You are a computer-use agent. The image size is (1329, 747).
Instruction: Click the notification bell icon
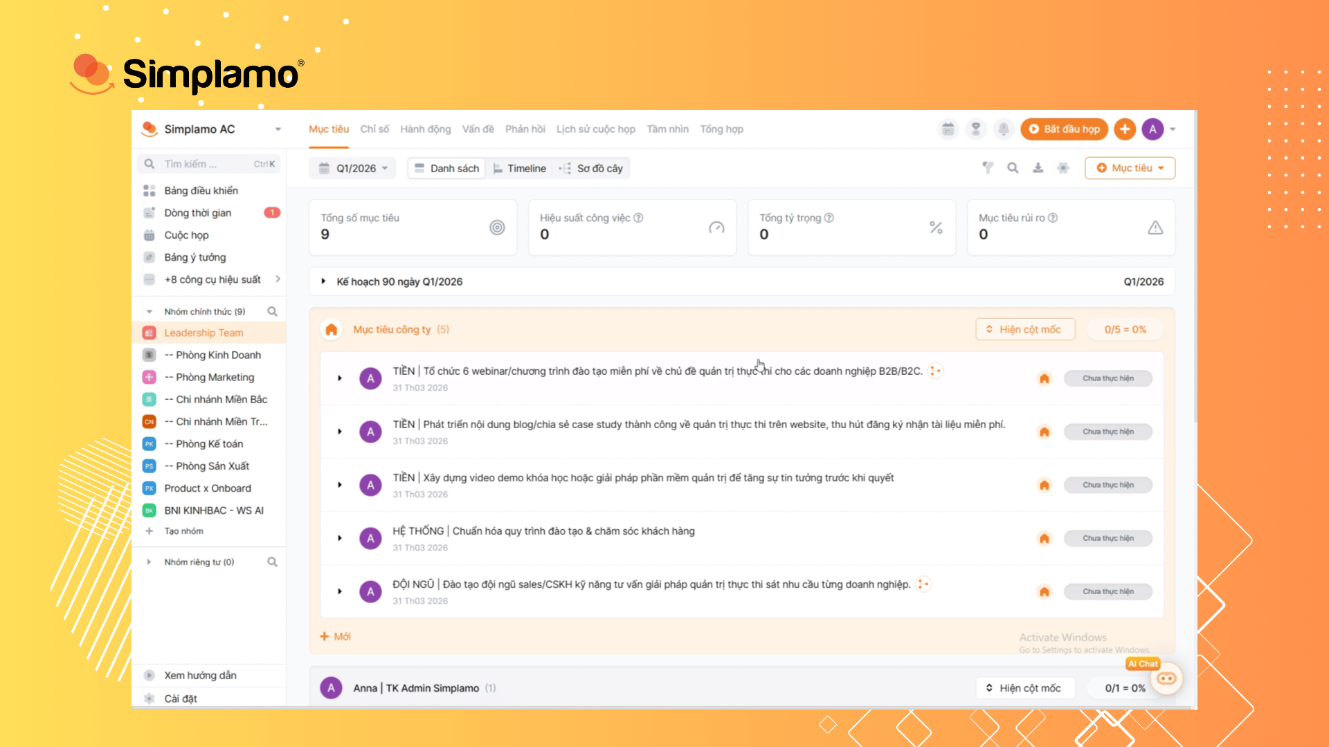click(x=1003, y=129)
